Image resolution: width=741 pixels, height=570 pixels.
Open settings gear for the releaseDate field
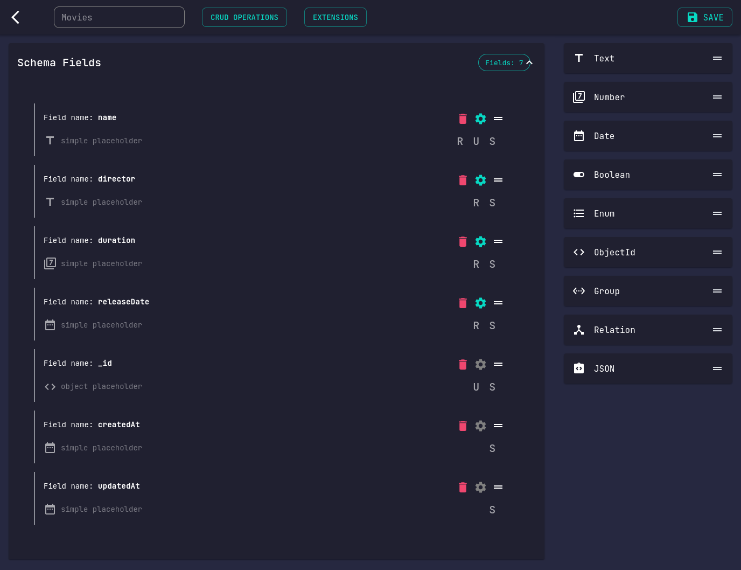[x=480, y=303]
